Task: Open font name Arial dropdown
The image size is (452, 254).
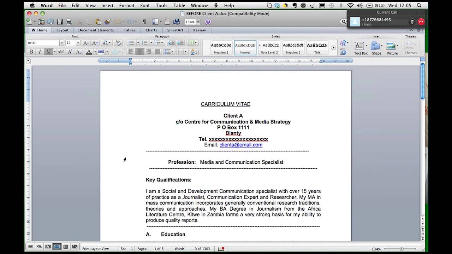Action: point(61,43)
